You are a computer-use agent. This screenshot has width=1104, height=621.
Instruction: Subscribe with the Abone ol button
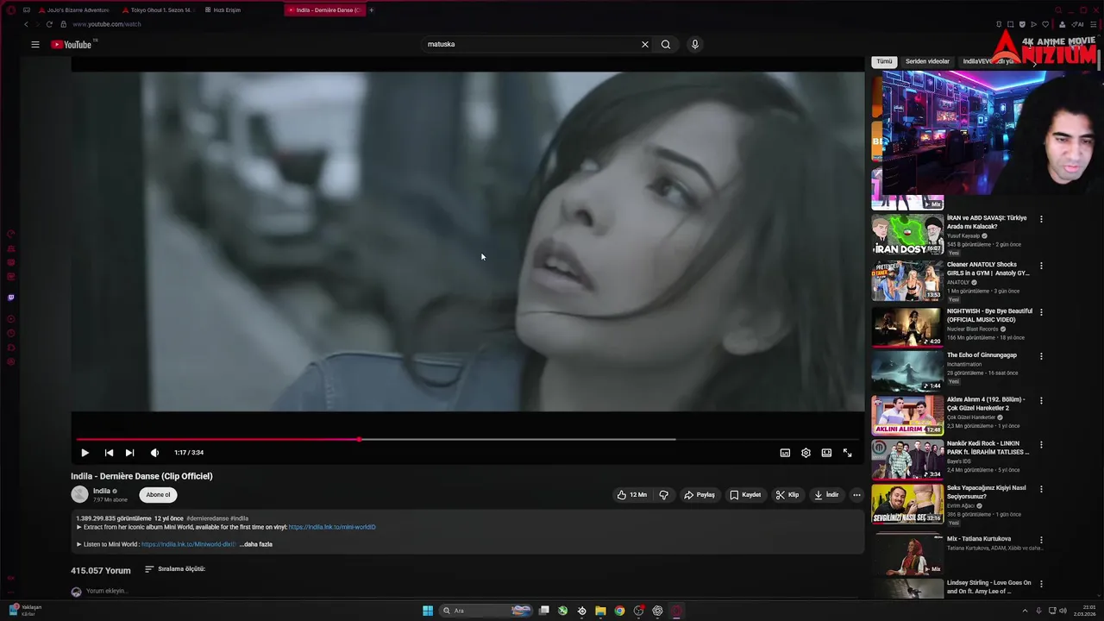click(x=158, y=495)
